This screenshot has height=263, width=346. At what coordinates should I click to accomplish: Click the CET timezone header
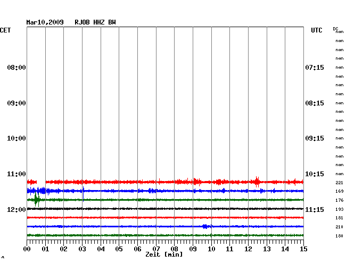(5, 30)
